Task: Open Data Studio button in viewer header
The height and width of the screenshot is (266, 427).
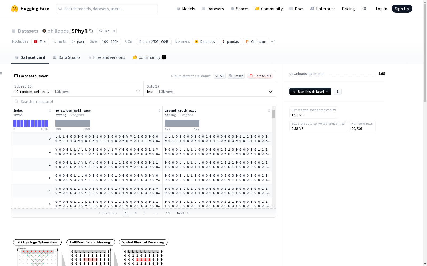Action: (x=260, y=76)
